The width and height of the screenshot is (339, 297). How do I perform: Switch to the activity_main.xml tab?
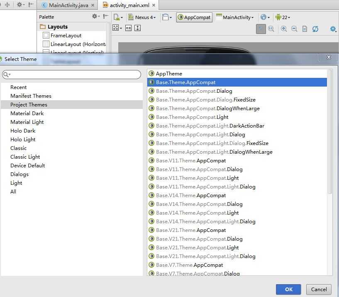pos(129,5)
